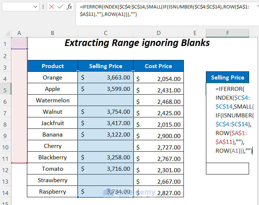Viewport: 259px width, 205px height.
Task: Click the Product header cell
Action: [53, 66]
